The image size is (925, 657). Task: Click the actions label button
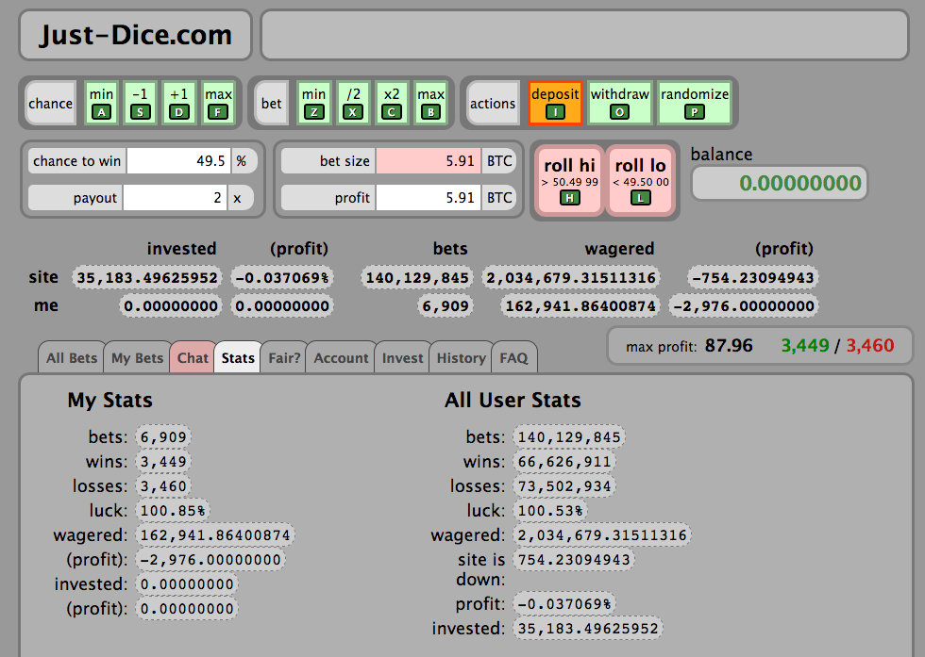[493, 103]
